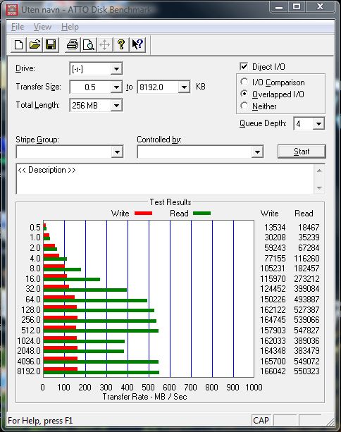Viewport: 341px width, 432px height.
Task: Print the benchmark results
Action: coord(73,44)
